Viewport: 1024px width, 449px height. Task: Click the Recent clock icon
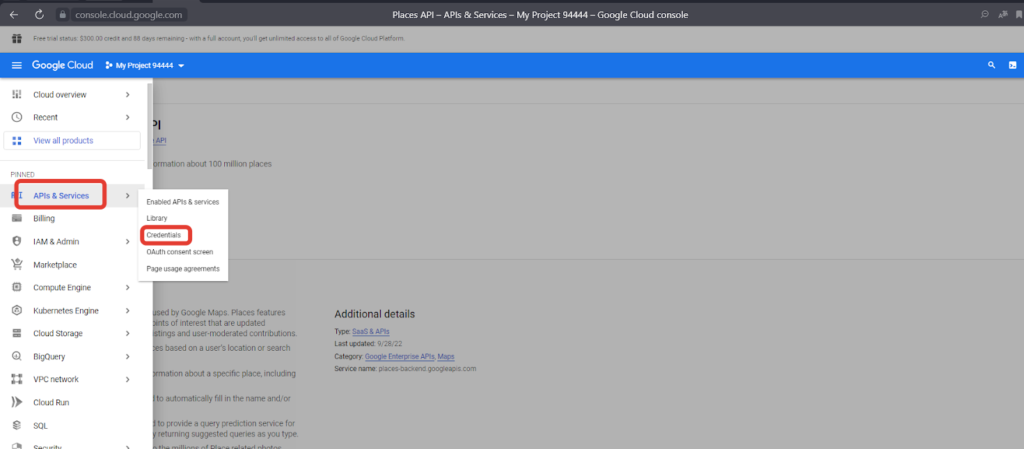click(x=17, y=118)
